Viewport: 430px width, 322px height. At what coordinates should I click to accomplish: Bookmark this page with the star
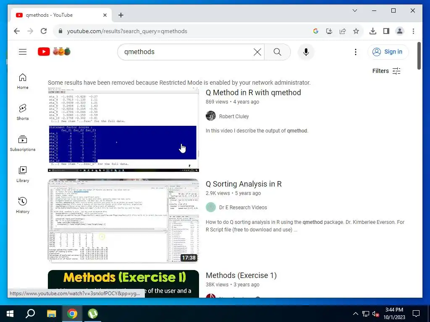point(356,31)
